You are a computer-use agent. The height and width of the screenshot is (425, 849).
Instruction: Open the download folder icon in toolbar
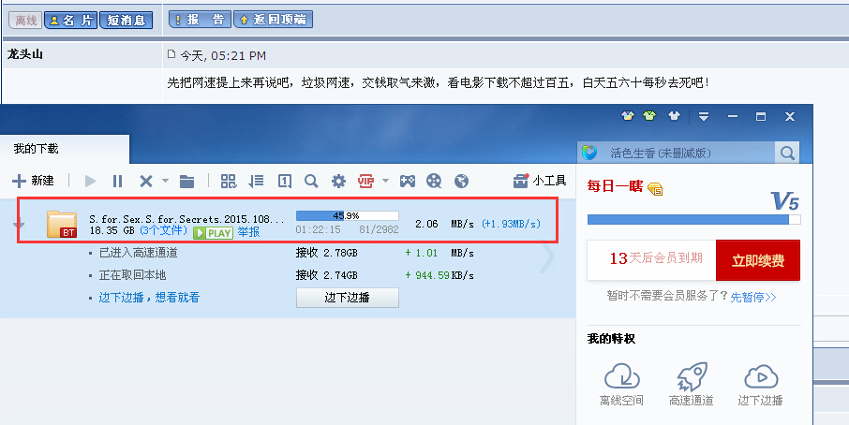tap(186, 181)
